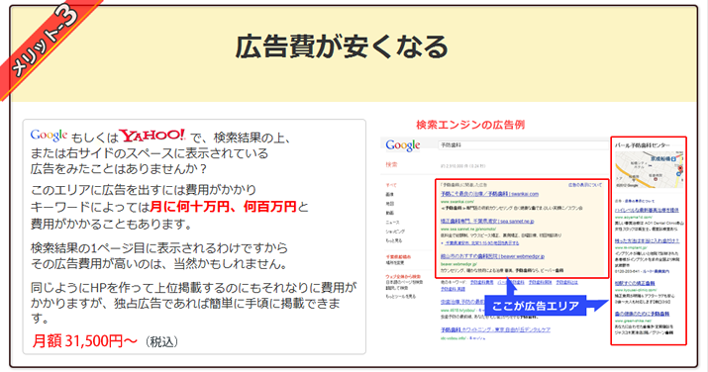This screenshot has width=708, height=372.
Task: Select the ニュース filter in the search sidebar
Action: click(x=392, y=222)
